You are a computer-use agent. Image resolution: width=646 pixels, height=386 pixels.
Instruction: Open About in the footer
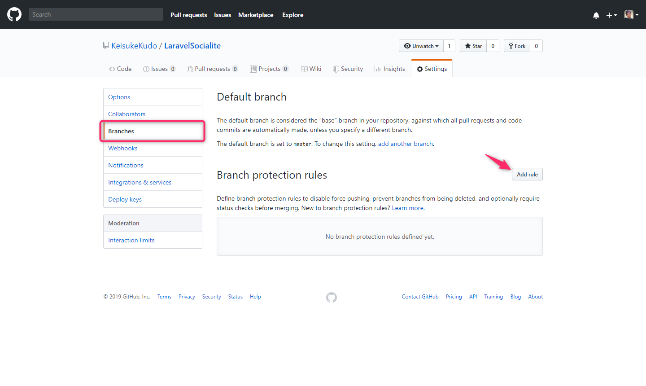pos(536,297)
